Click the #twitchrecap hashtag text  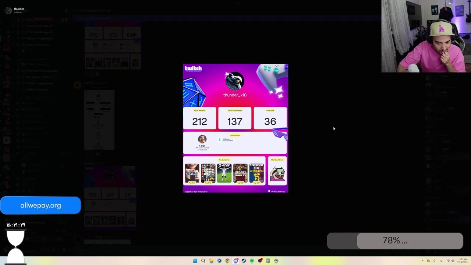[278, 191]
